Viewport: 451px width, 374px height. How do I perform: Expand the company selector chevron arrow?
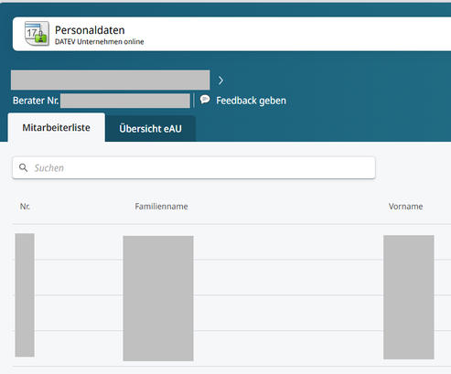pos(220,80)
